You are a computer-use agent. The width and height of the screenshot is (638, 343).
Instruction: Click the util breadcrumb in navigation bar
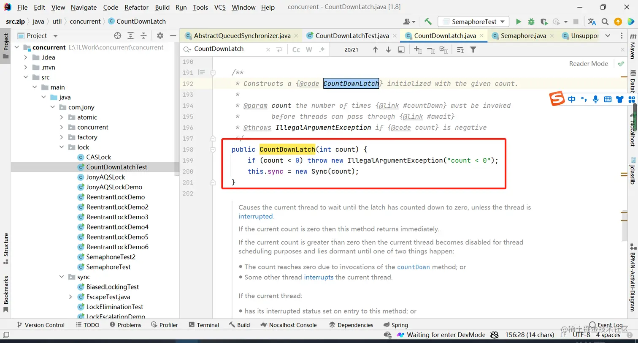coord(57,22)
